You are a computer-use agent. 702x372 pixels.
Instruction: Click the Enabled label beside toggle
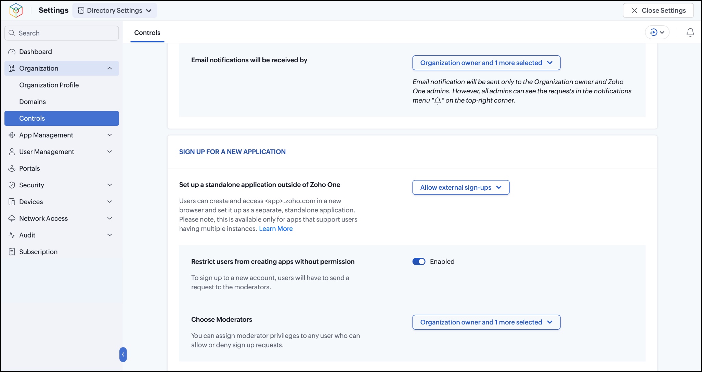[442, 262]
